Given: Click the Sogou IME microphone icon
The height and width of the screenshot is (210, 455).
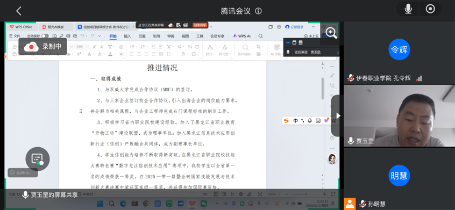Looking at the screenshot, I should click(310, 121).
